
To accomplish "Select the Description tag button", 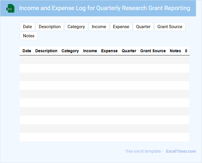I will [50, 27].
